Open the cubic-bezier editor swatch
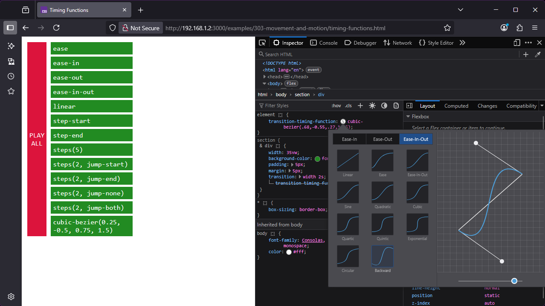545x306 pixels. click(343, 122)
